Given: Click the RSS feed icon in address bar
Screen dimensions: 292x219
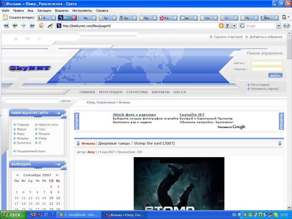Looking at the screenshot, I should (221, 26).
